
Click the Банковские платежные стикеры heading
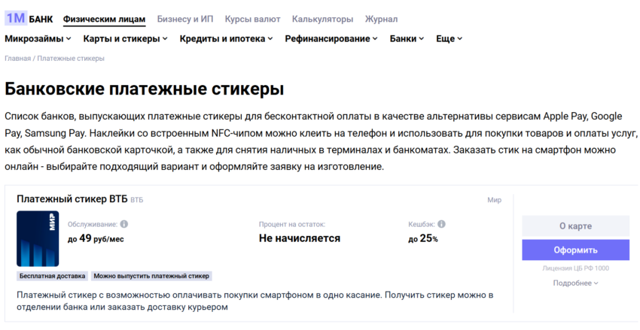click(144, 89)
